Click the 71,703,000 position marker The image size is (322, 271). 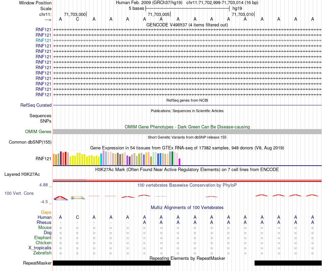(75, 14)
